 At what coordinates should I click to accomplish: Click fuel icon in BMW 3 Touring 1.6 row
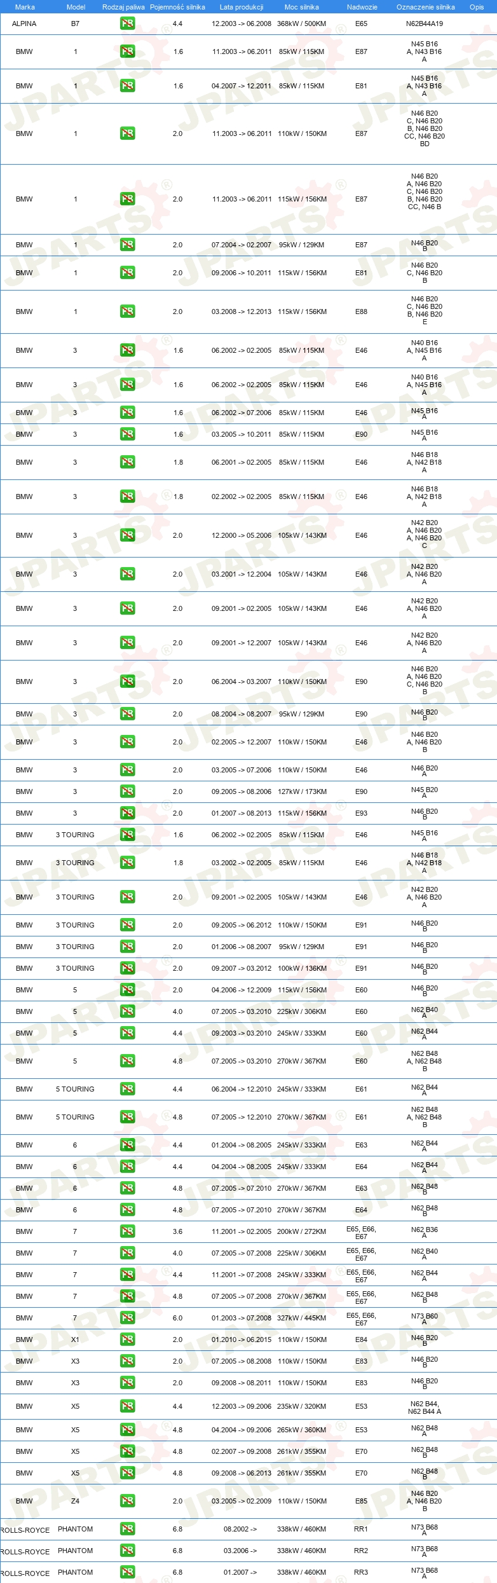pyautogui.click(x=127, y=835)
